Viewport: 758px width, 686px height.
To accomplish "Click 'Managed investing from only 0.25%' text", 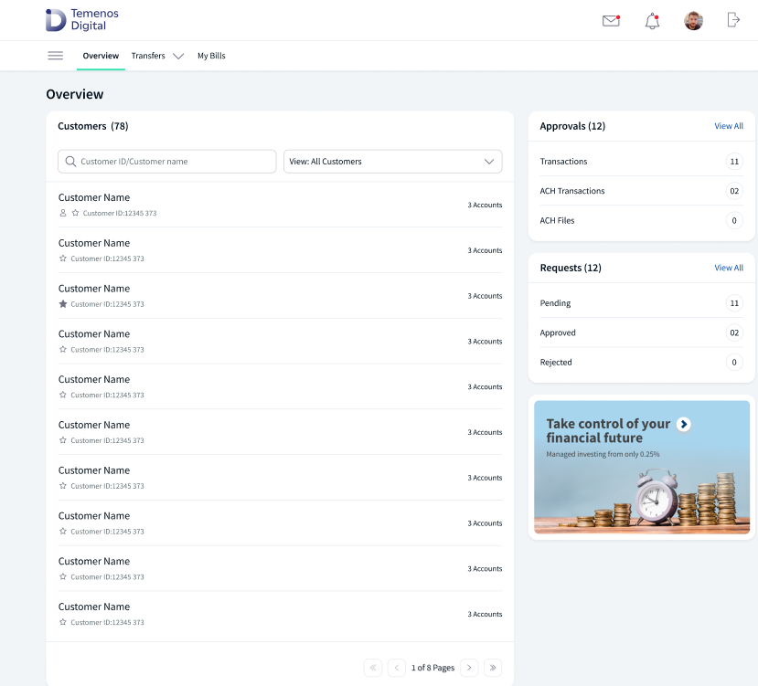I will (603, 454).
